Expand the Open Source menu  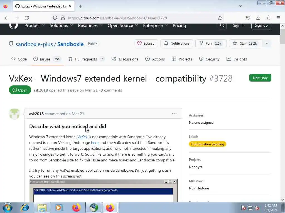point(123,26)
